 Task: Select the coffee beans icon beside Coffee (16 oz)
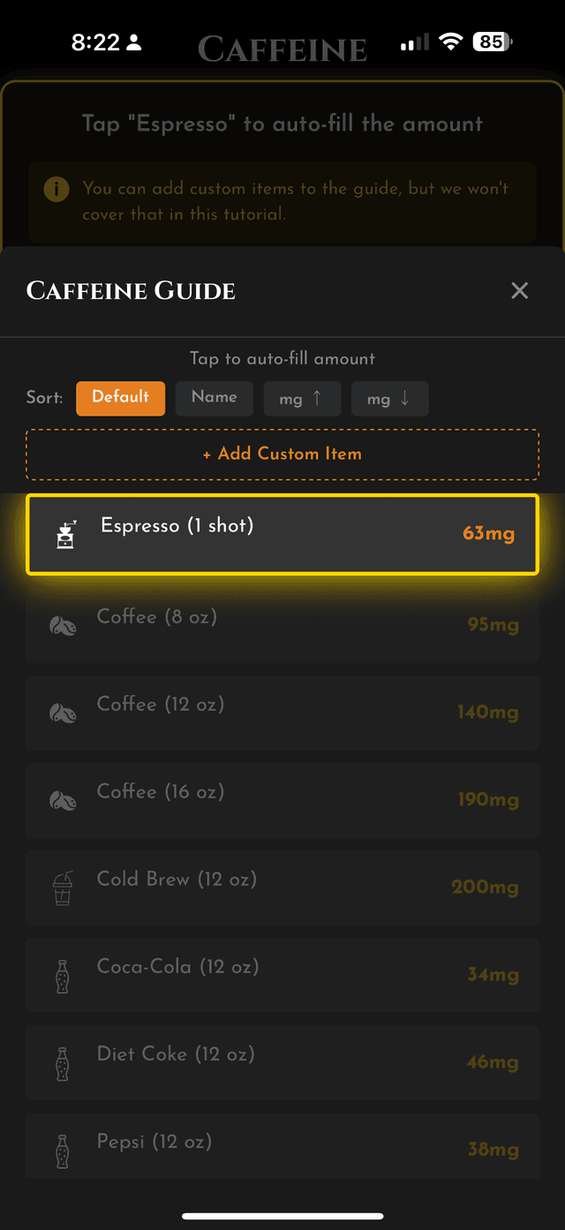coord(62,798)
